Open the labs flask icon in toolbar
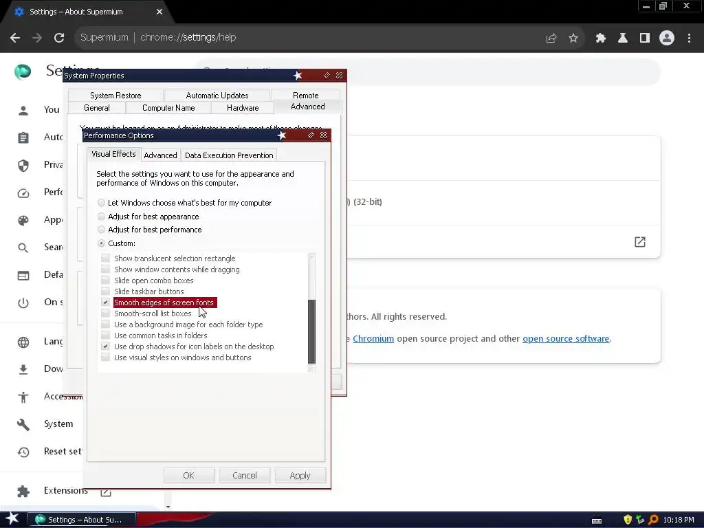Viewport: 704px width, 528px height. (623, 38)
